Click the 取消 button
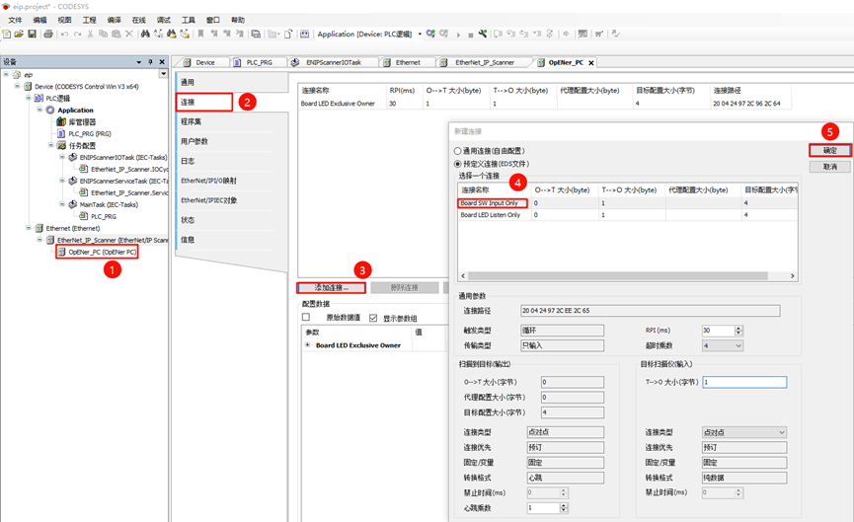 pyautogui.click(x=830, y=167)
